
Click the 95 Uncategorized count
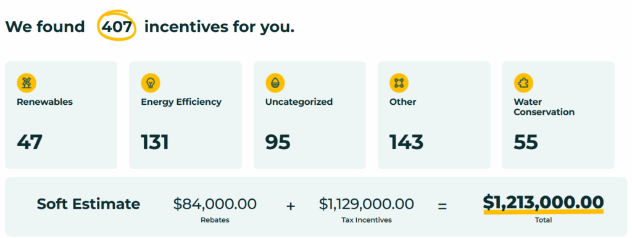click(278, 142)
